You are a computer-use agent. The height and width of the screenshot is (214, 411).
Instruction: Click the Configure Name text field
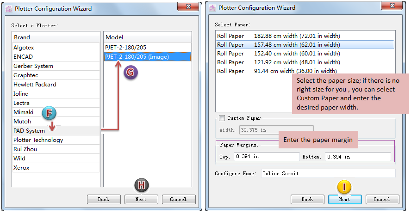328,173
